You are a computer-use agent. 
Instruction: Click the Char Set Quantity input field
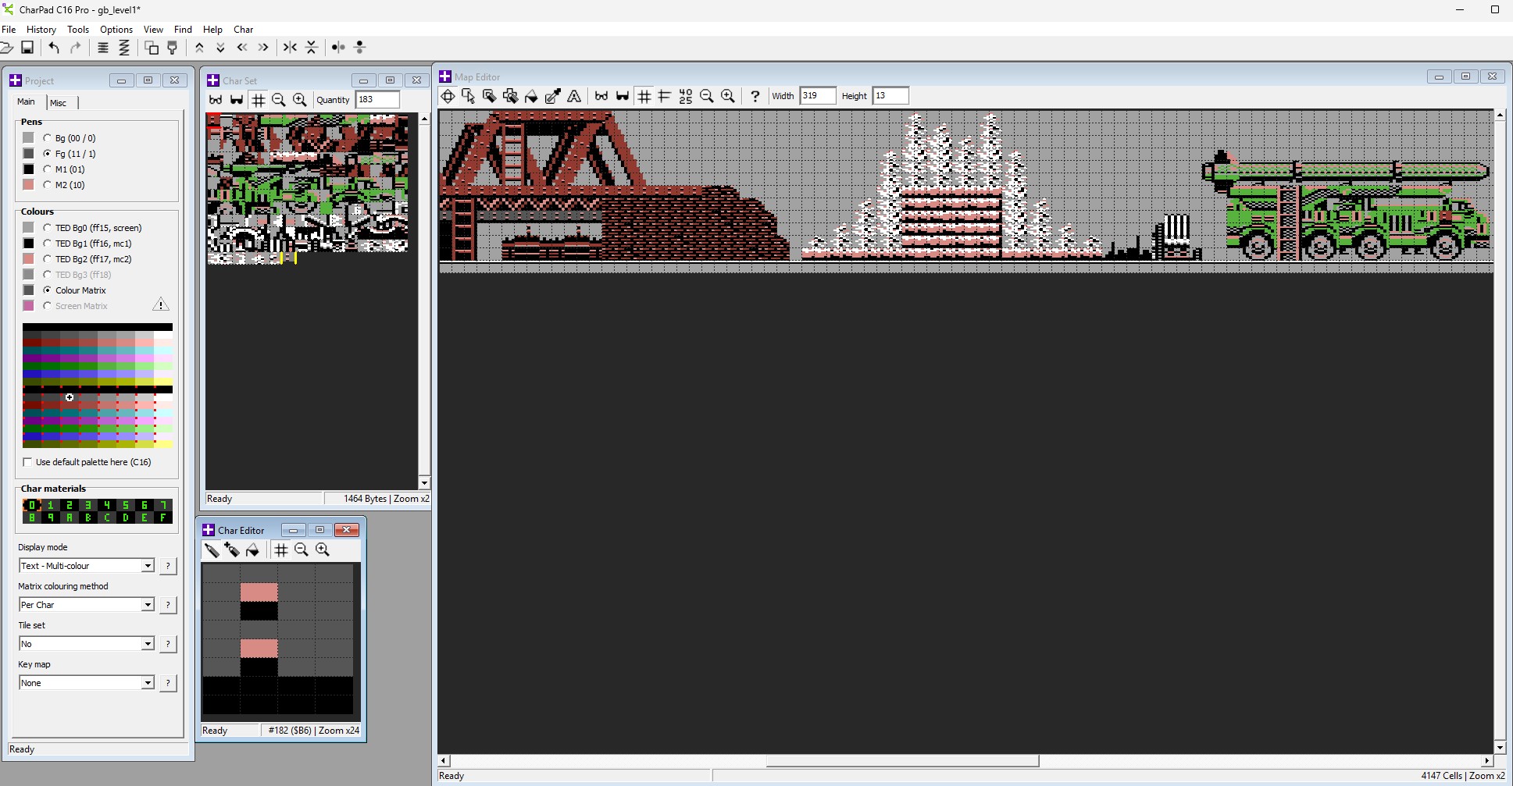pos(377,100)
